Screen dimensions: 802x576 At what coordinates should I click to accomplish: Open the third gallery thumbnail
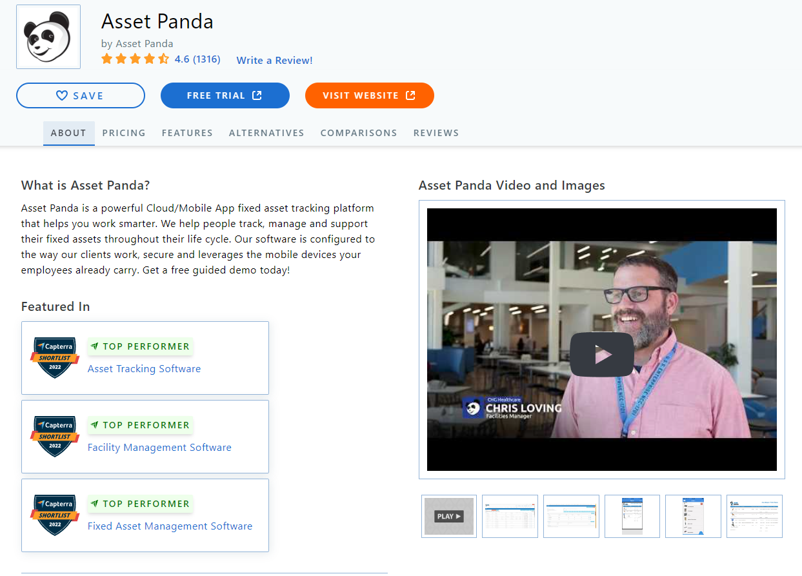571,516
